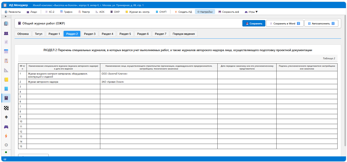Click the ojr status bar label

pos(5,159)
